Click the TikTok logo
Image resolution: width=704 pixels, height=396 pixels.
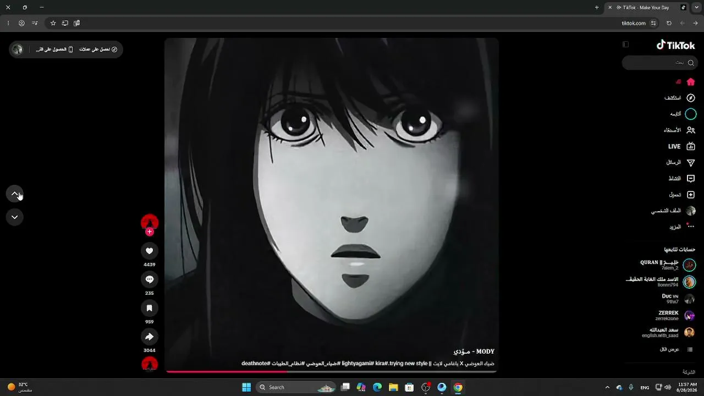(x=675, y=45)
